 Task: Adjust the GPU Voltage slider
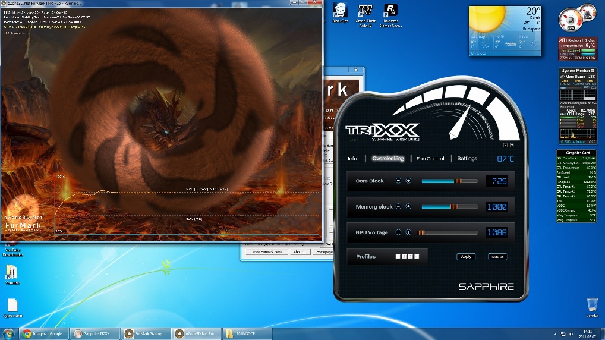448,233
